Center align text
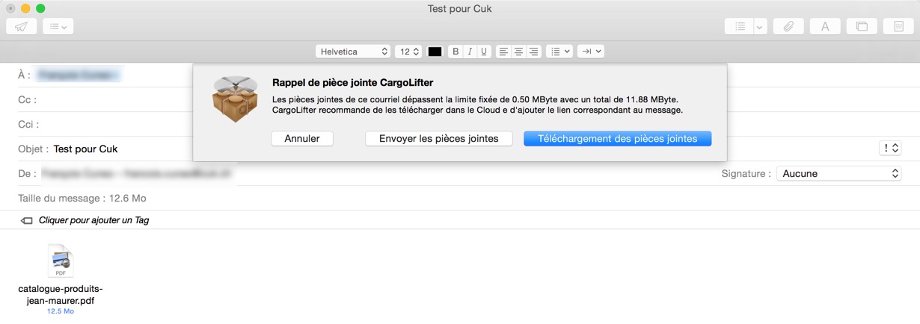The height and width of the screenshot is (324, 920). tap(518, 52)
